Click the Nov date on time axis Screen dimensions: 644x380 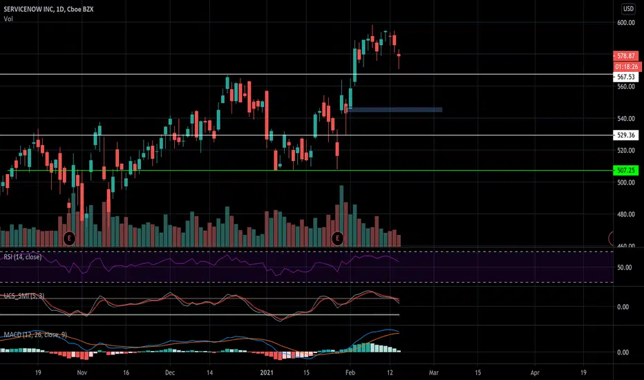(x=82, y=372)
